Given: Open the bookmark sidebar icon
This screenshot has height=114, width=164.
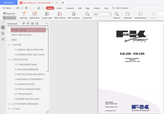Looking at the screenshot, I should point(3,27).
